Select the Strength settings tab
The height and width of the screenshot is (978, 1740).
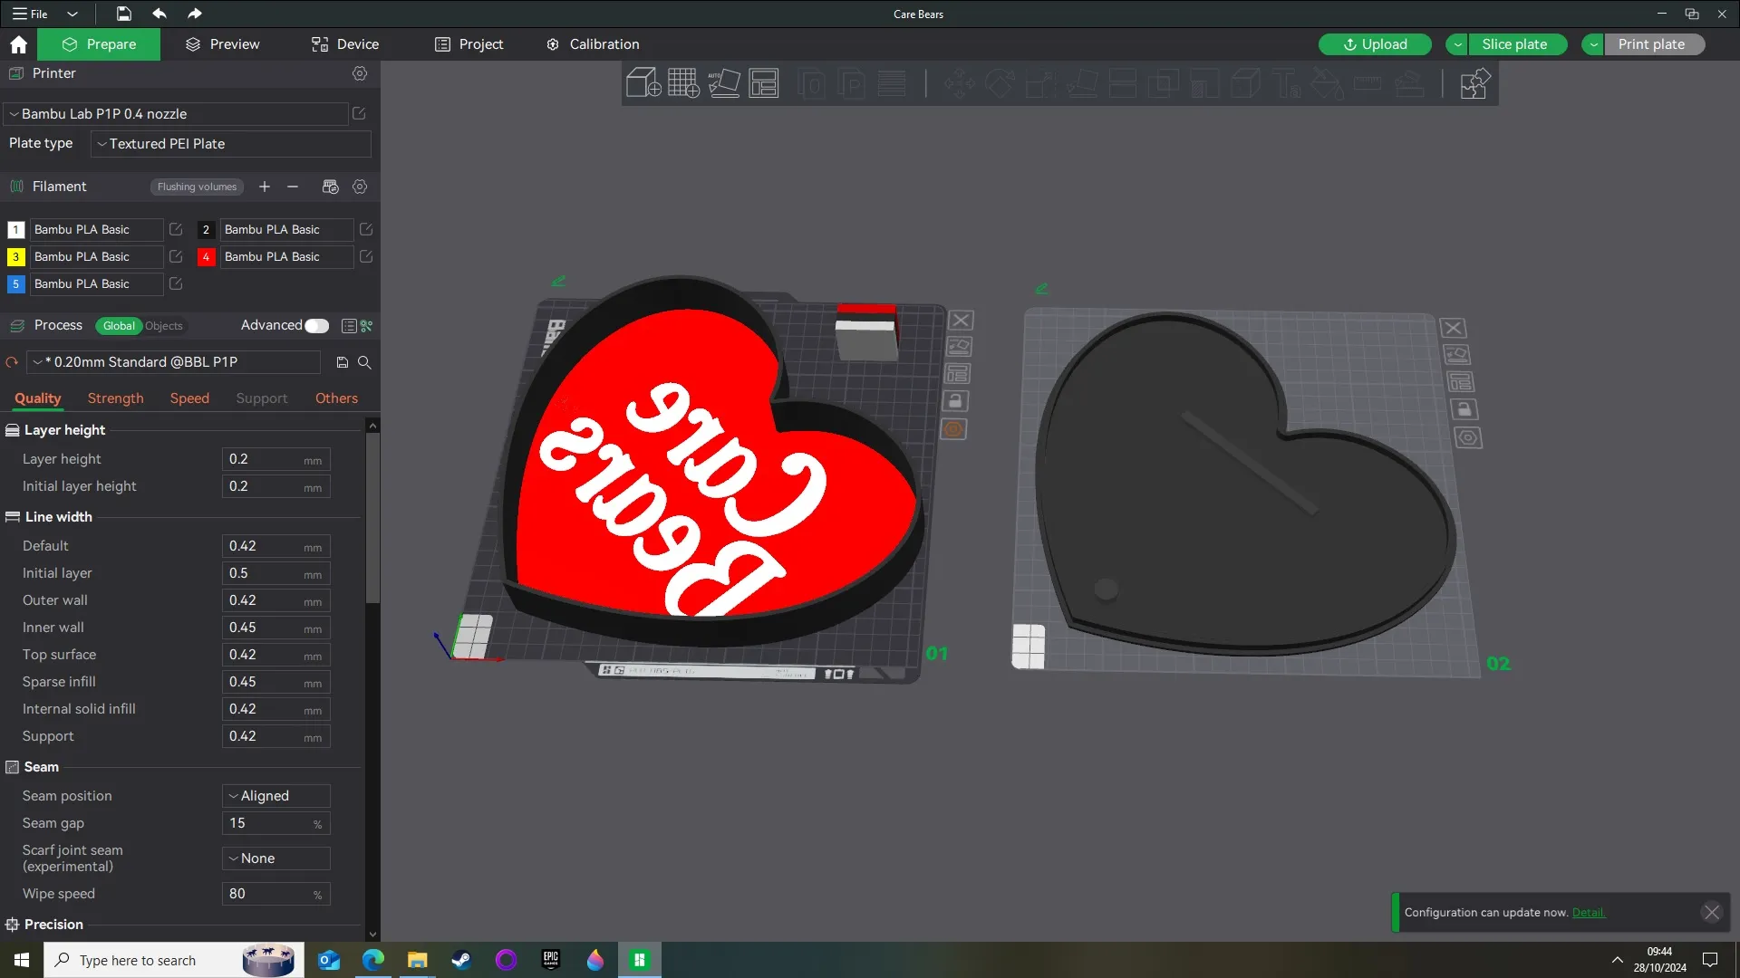click(115, 398)
